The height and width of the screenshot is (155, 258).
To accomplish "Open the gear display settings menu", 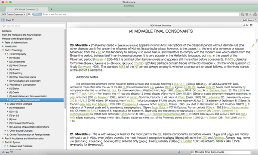I will tap(251, 25).
